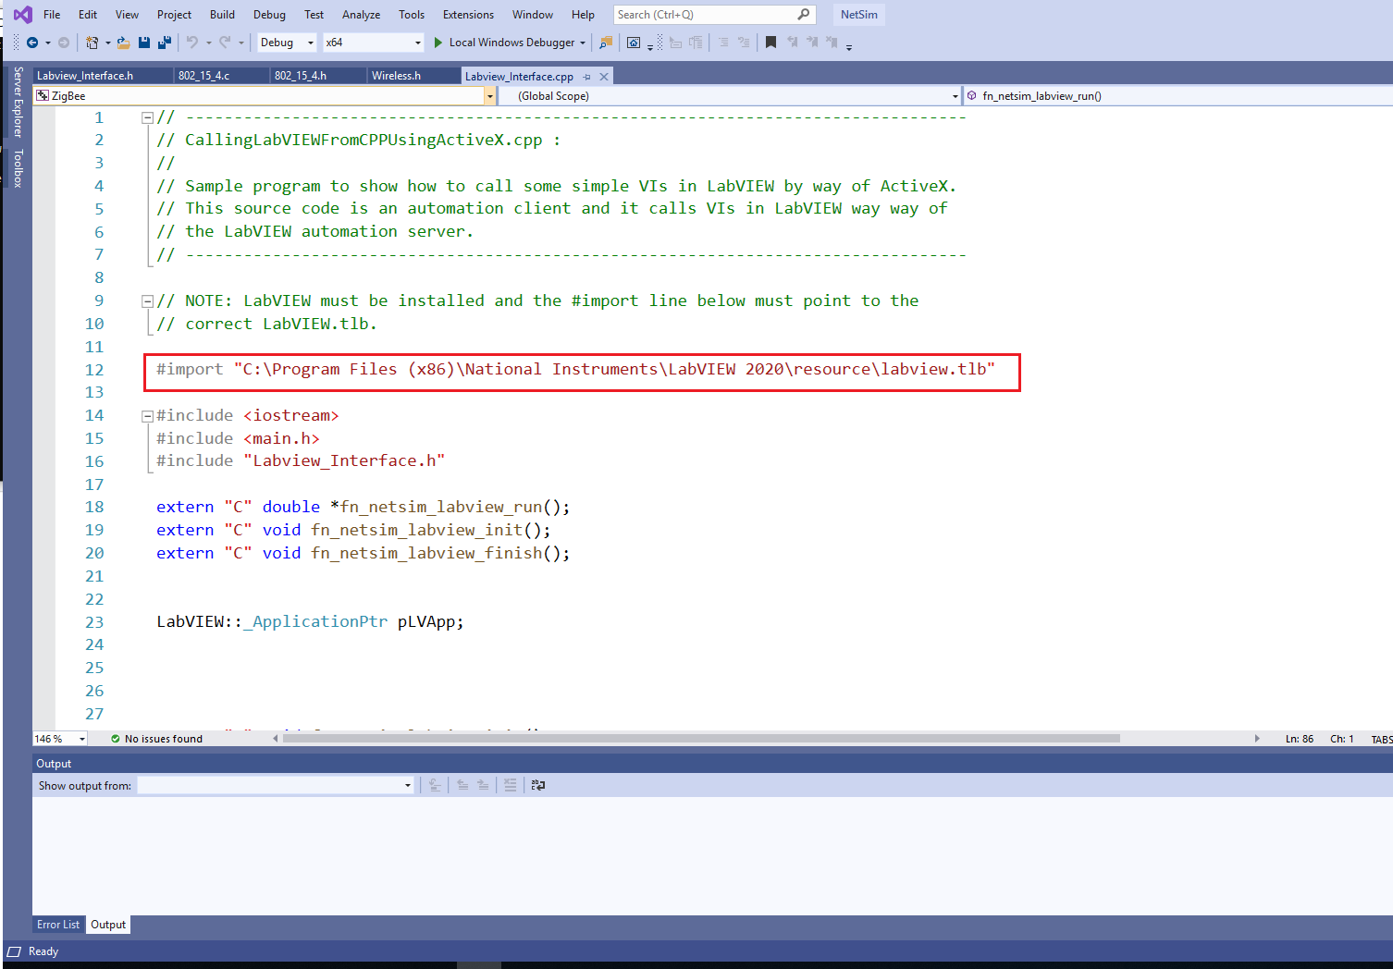Click the next bookmark icon

point(812,43)
